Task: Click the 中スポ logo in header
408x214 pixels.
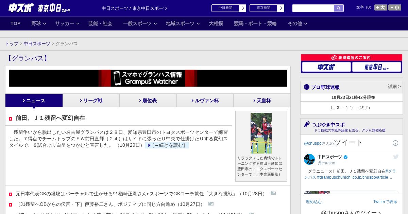Action: pos(21,8)
